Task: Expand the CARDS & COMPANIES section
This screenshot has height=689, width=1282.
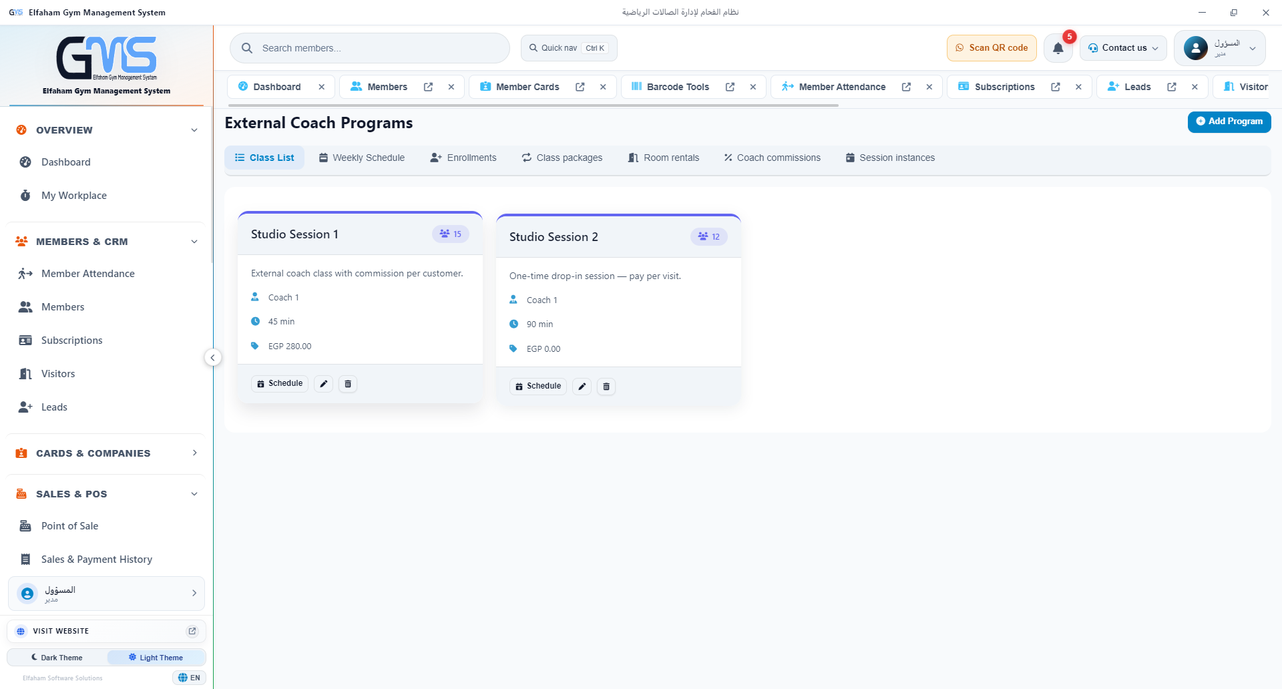Action: pyautogui.click(x=106, y=453)
